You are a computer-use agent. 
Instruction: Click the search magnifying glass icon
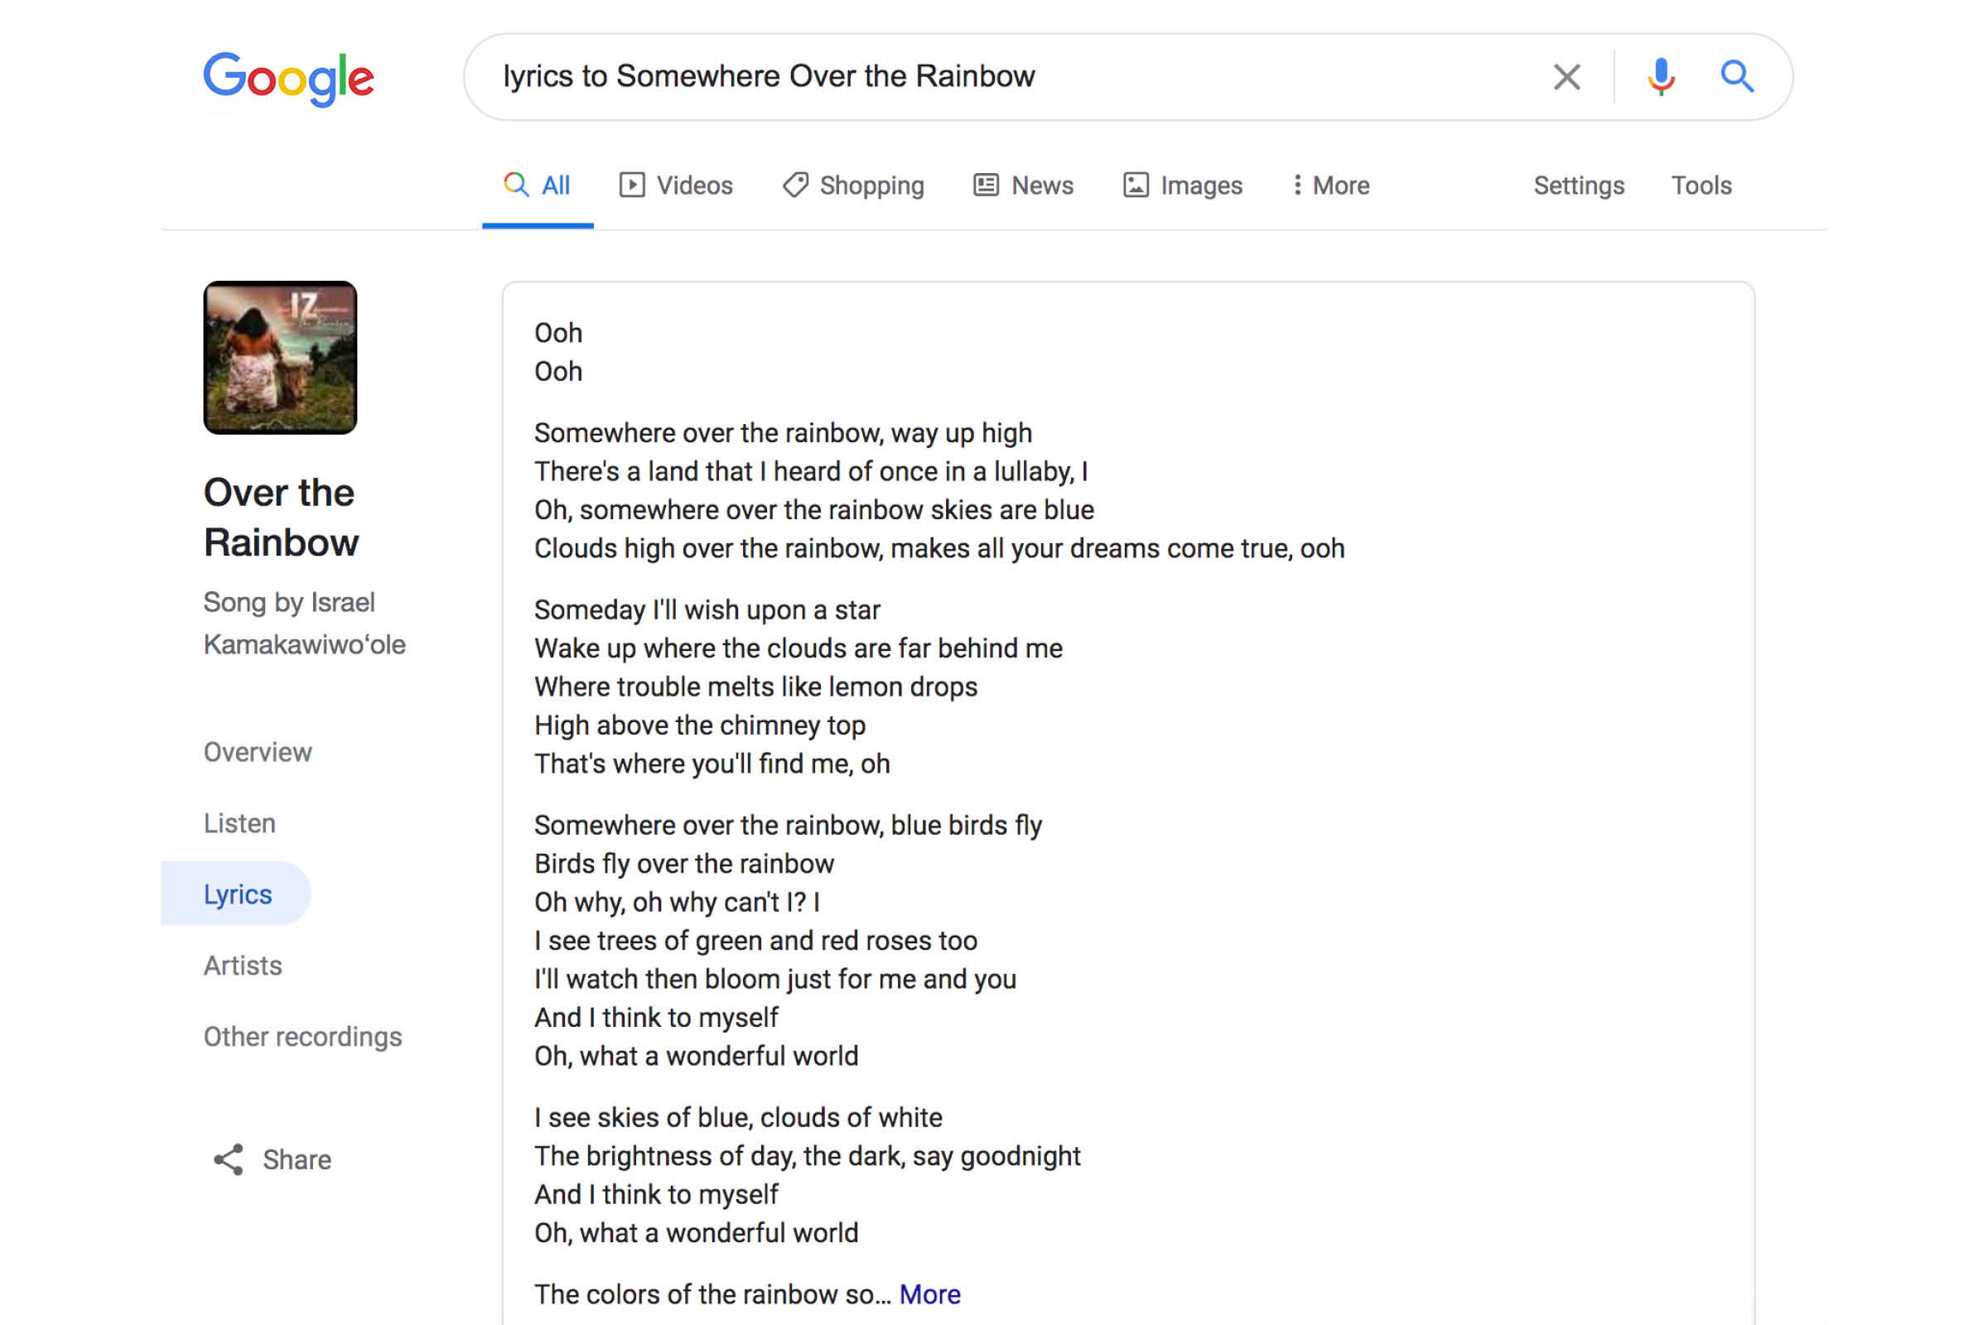coord(1737,76)
